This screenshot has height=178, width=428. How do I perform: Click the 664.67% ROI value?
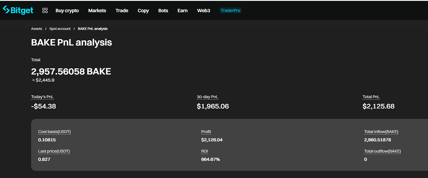click(x=210, y=159)
